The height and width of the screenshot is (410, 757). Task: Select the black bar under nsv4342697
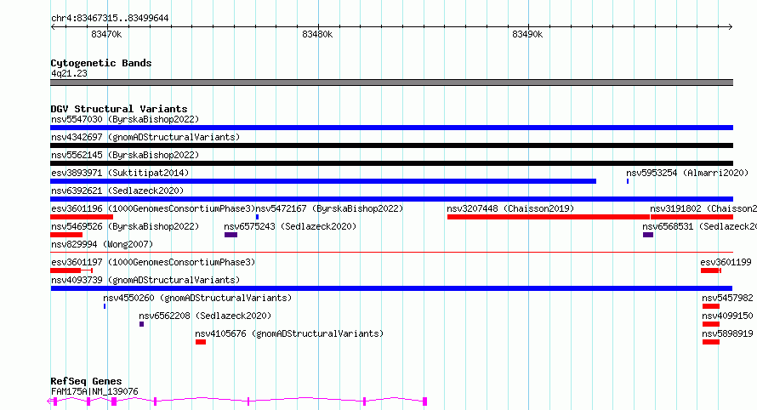[391, 145]
